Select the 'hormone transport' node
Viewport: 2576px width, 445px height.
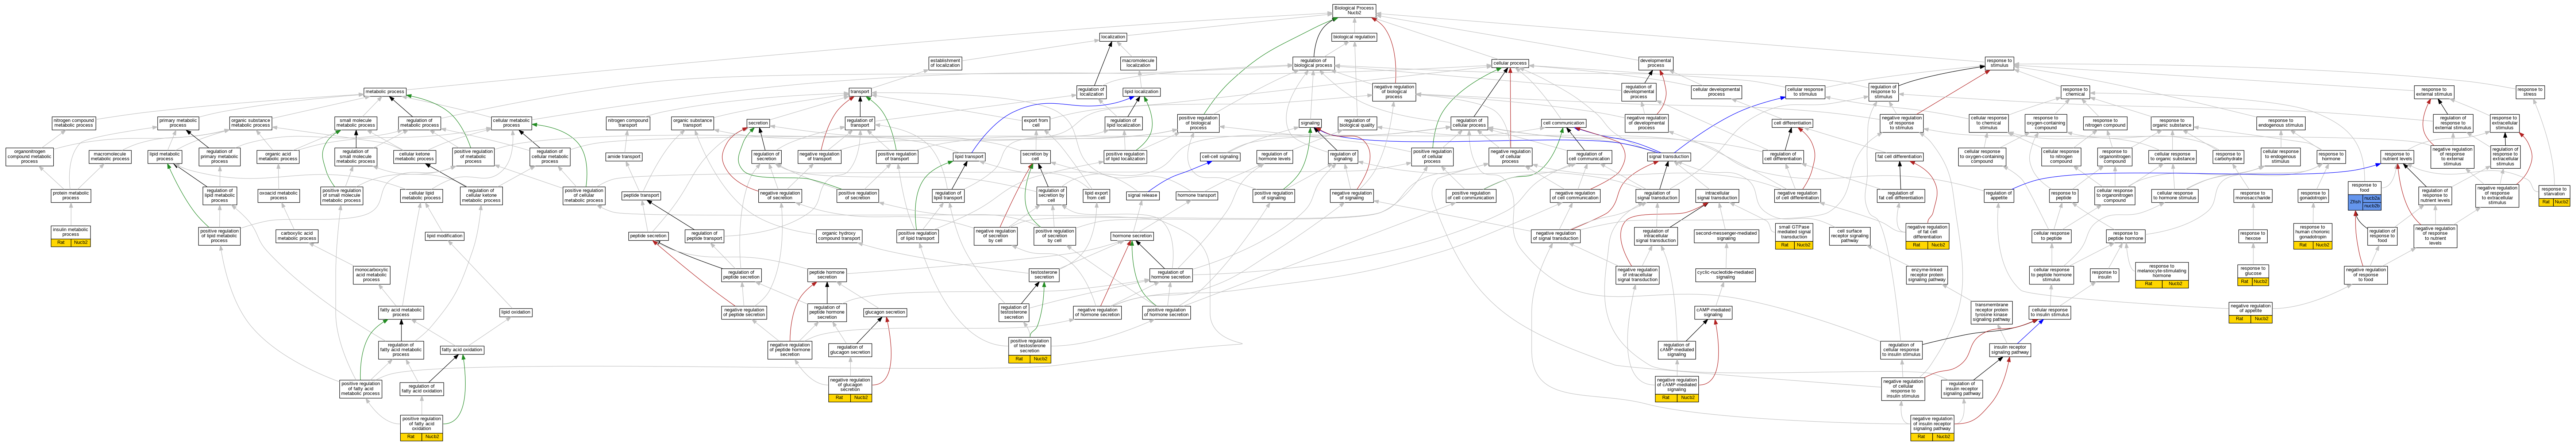coord(1197,196)
